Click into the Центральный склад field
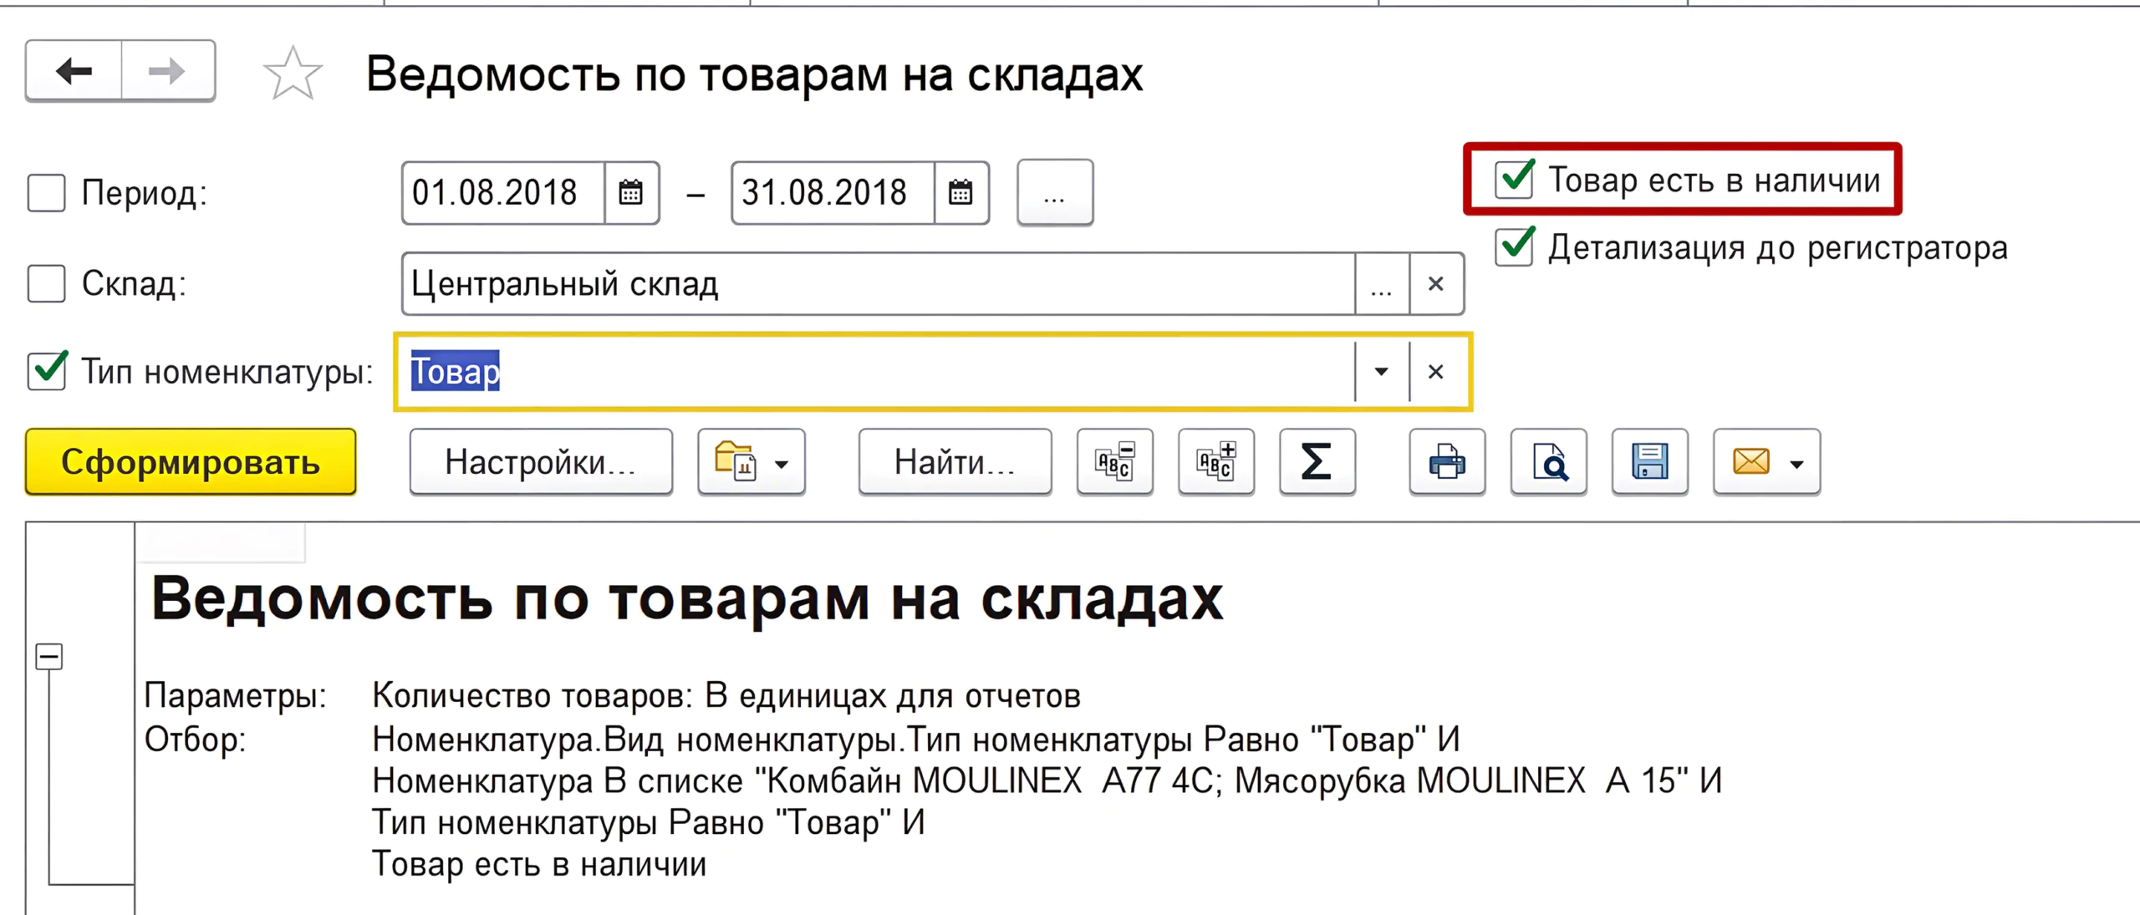Image resolution: width=2140 pixels, height=915 pixels. tap(878, 284)
